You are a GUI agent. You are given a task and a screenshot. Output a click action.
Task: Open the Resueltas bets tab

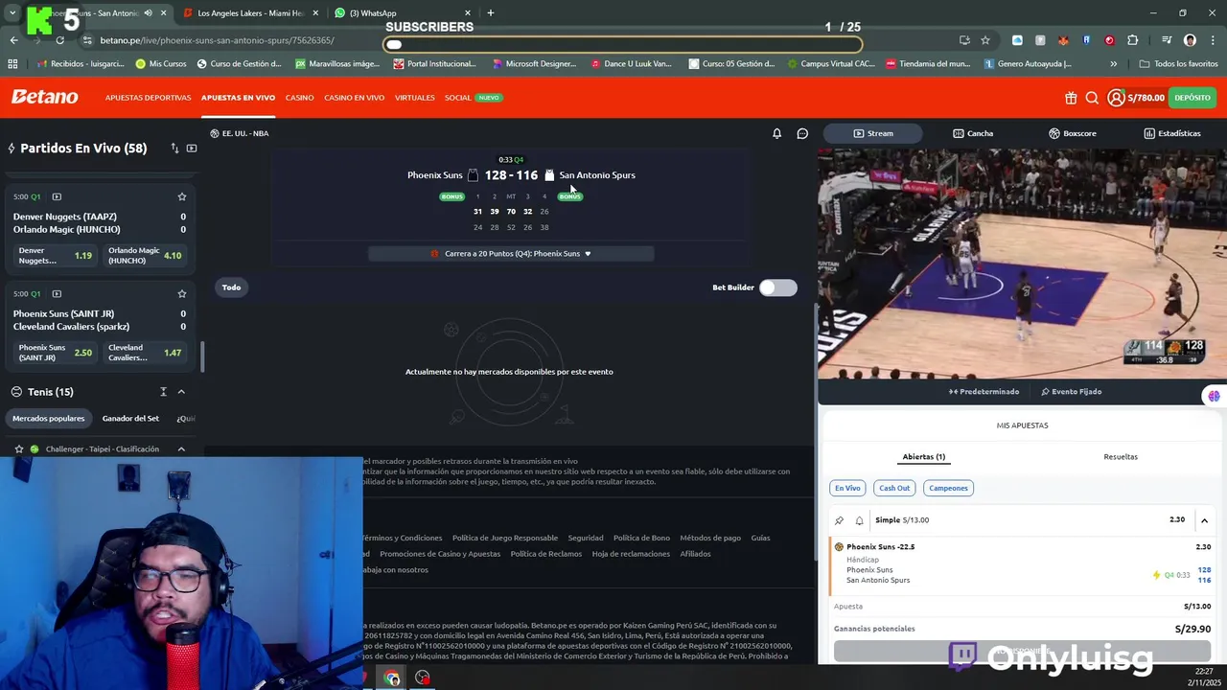point(1120,457)
